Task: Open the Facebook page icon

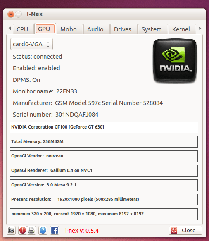Action: click(x=55, y=230)
